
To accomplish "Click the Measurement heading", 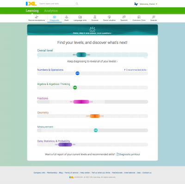I will point(45,127).
